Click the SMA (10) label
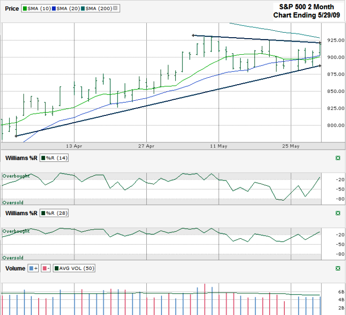 pos(39,9)
